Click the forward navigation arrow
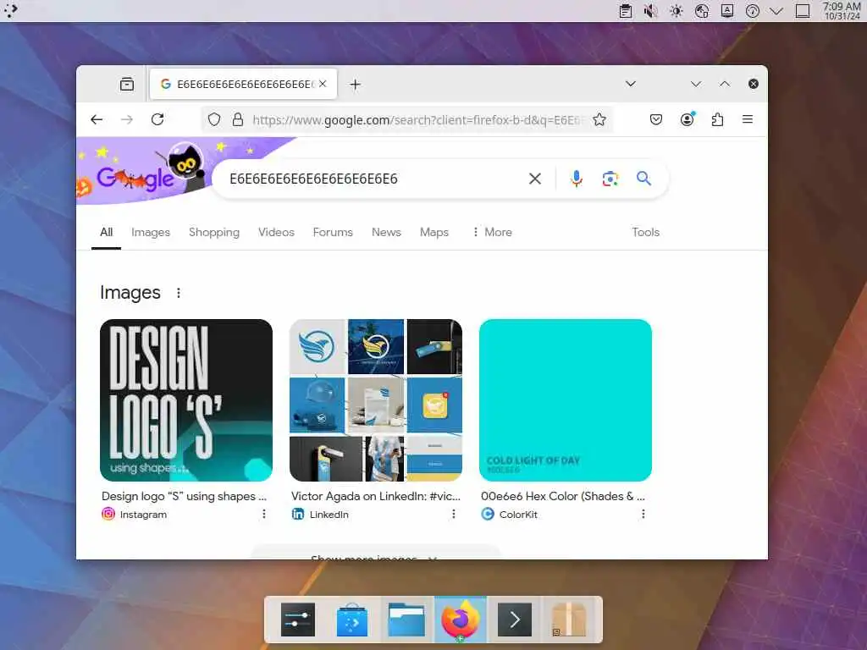867x650 pixels. [127, 119]
